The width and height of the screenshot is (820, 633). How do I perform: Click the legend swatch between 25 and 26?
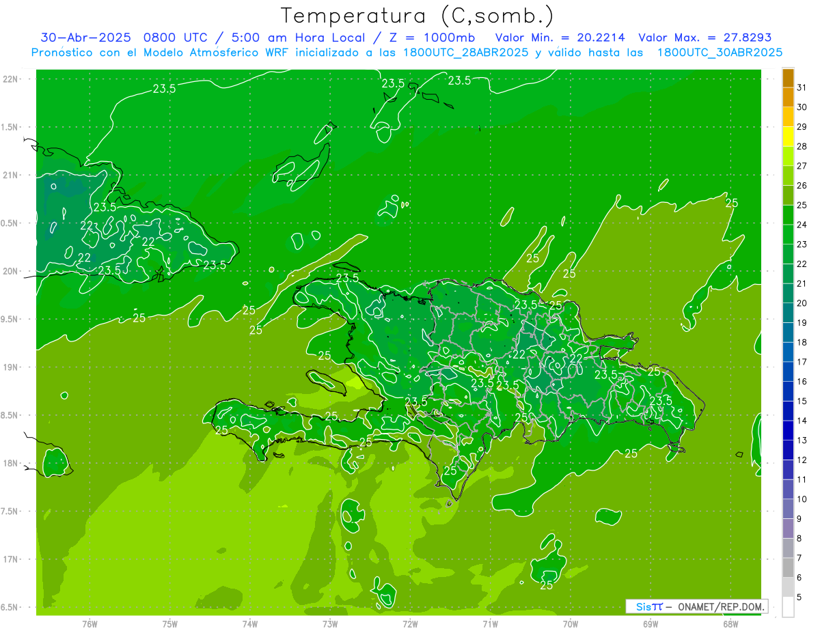pyautogui.click(x=788, y=195)
